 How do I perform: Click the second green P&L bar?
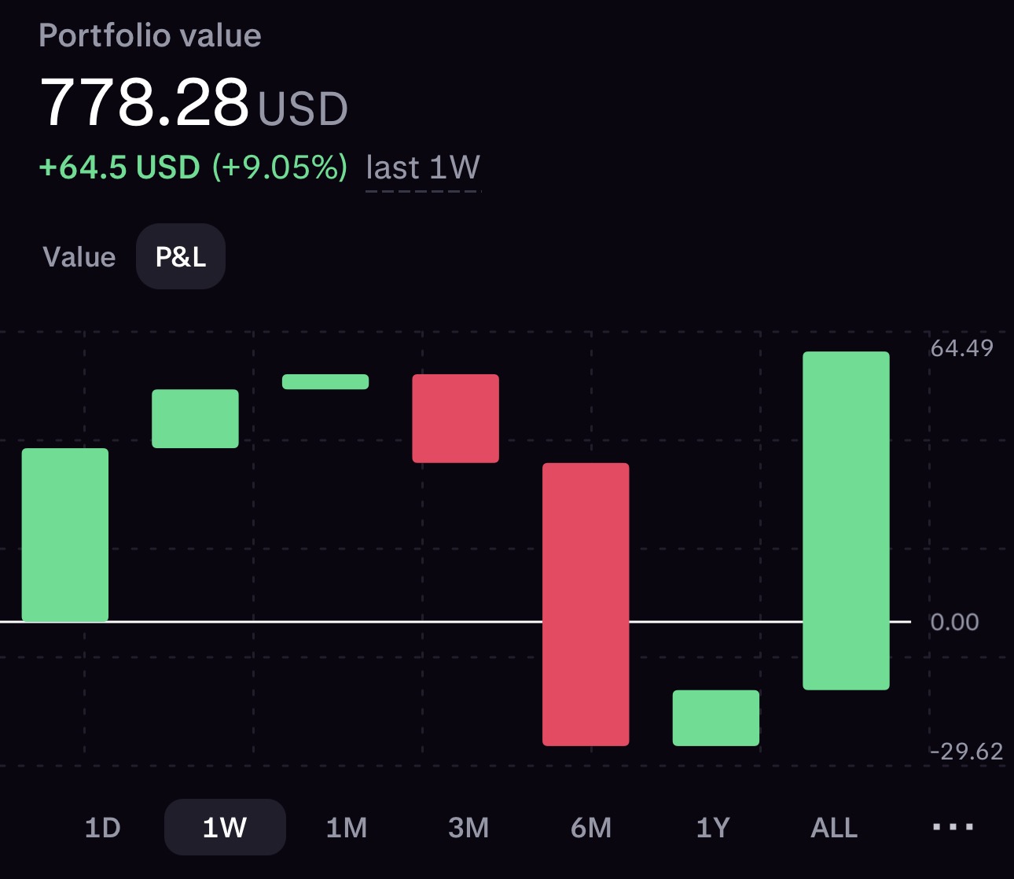tap(195, 419)
